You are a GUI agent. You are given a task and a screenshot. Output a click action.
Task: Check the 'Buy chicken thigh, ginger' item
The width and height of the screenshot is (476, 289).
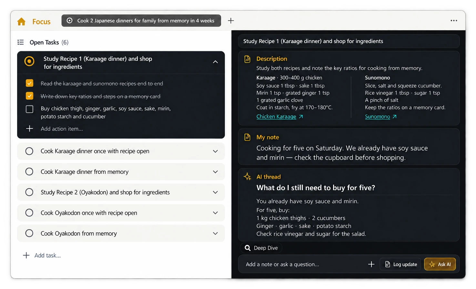pyautogui.click(x=29, y=109)
